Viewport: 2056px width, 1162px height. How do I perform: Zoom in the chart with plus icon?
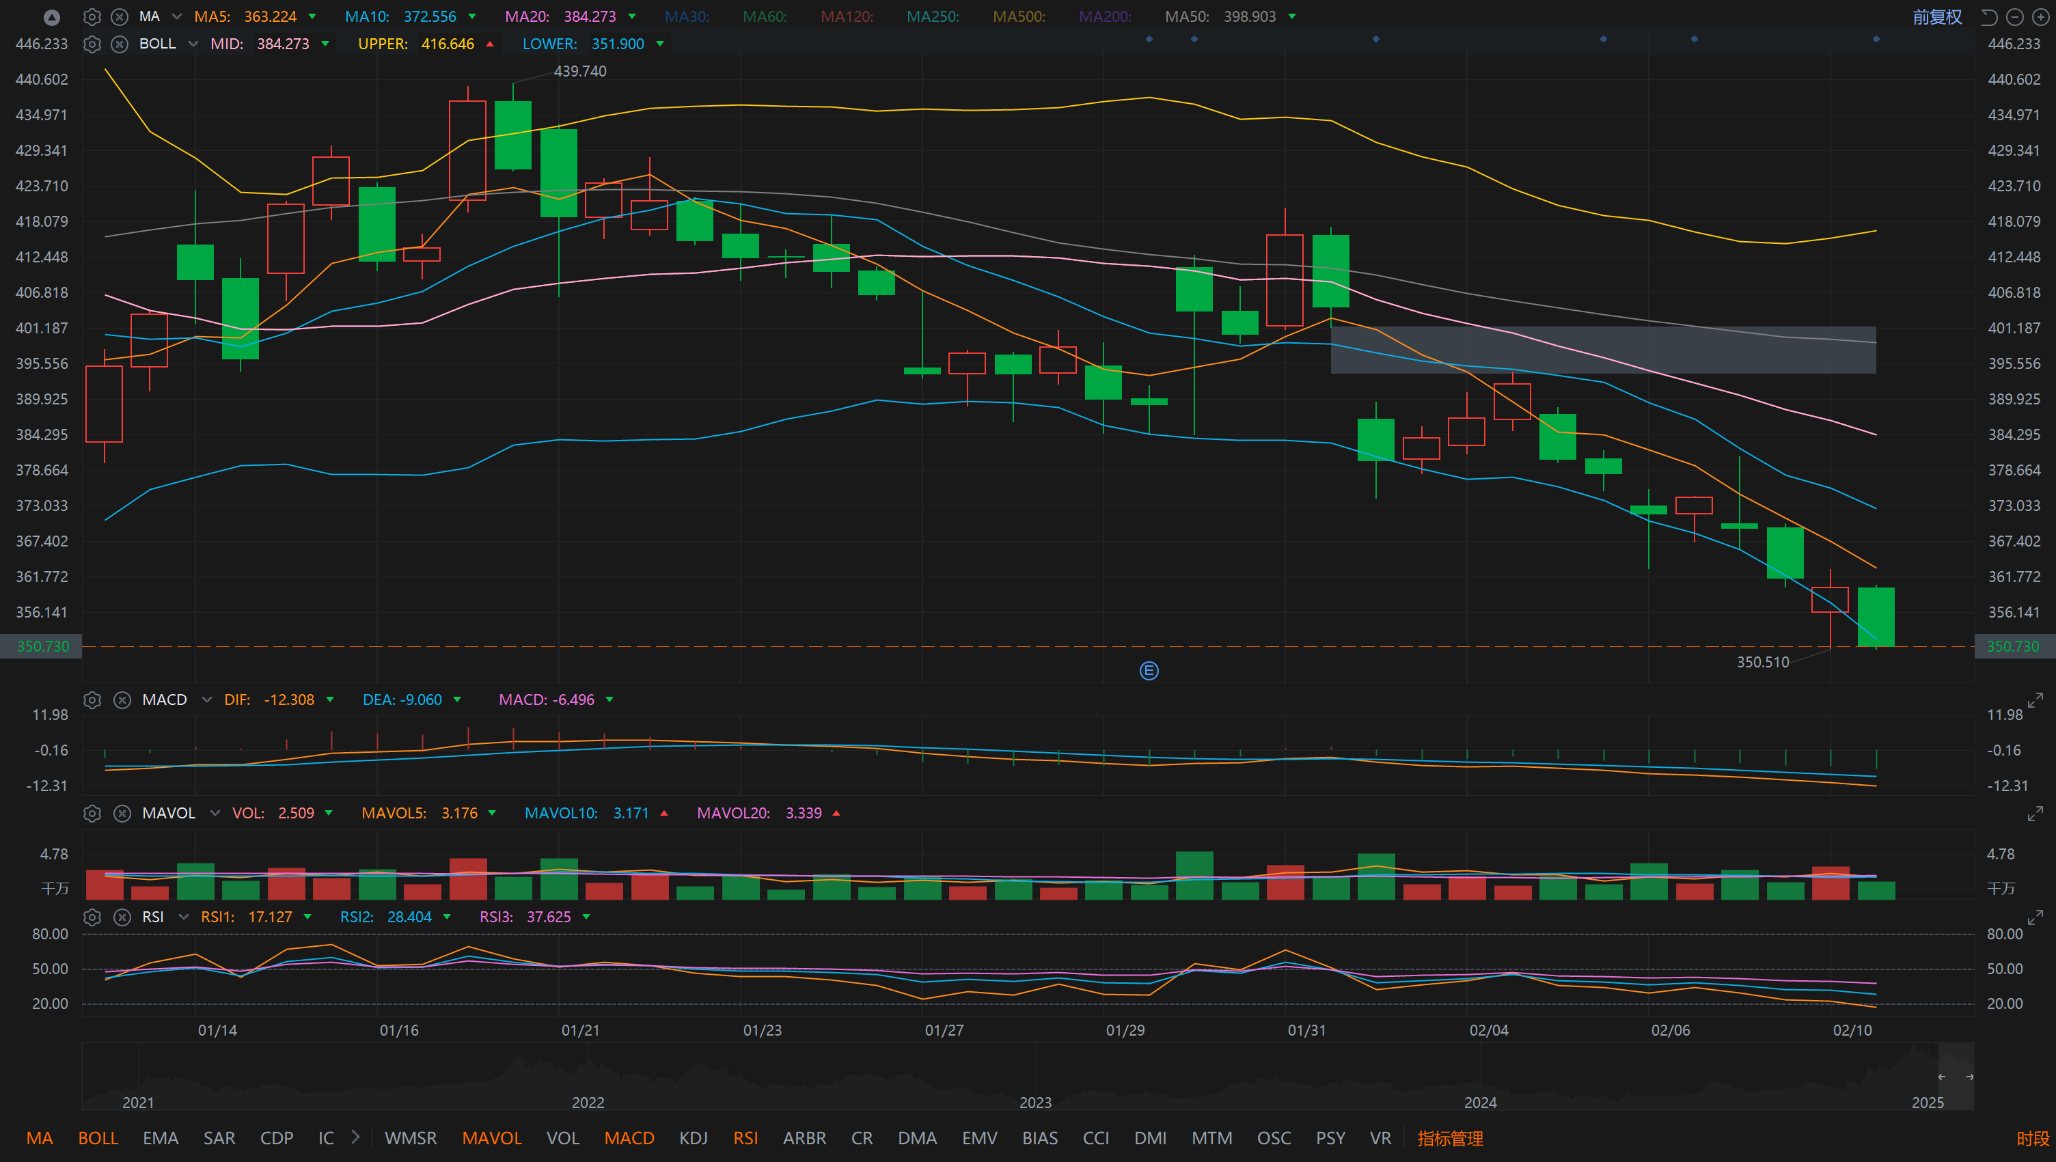2041,17
